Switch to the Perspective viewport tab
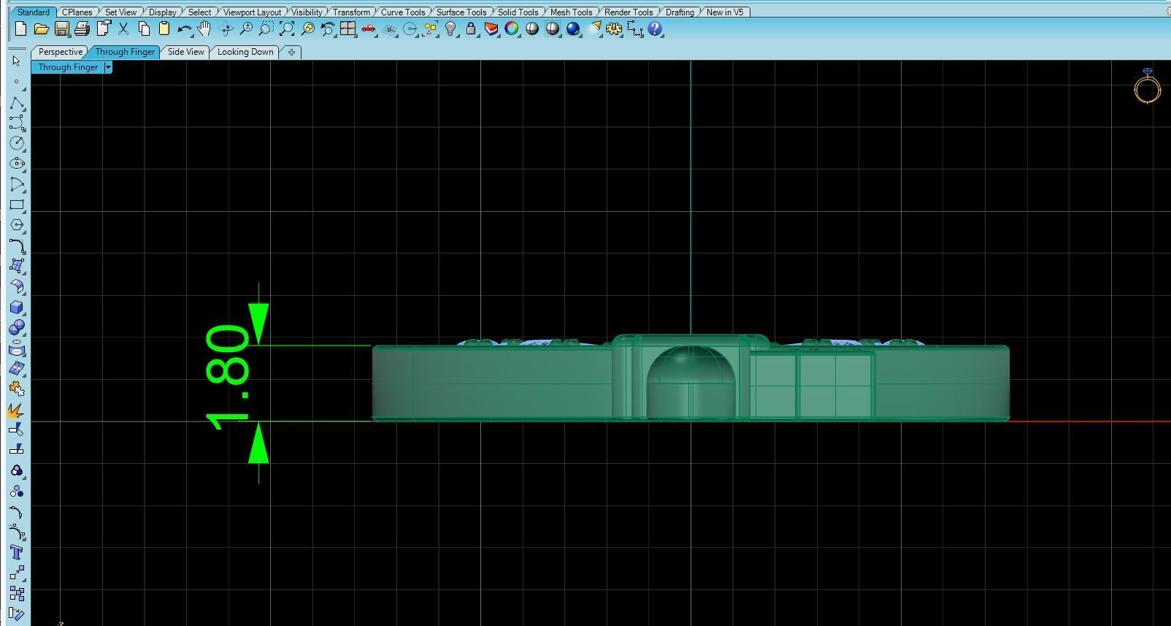The image size is (1171, 626). point(60,52)
